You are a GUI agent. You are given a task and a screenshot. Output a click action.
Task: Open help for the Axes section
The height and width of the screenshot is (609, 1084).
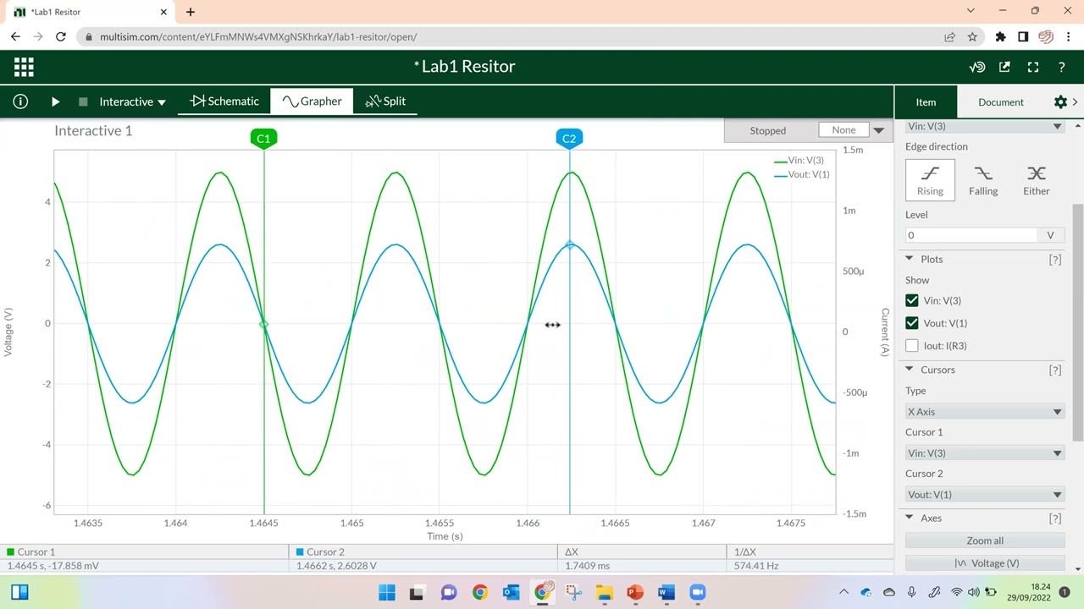1054,518
